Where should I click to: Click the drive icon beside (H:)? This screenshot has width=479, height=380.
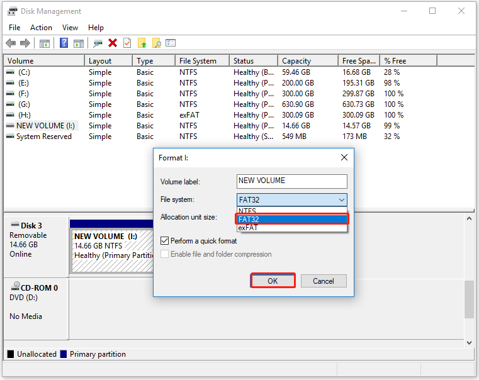(10, 115)
